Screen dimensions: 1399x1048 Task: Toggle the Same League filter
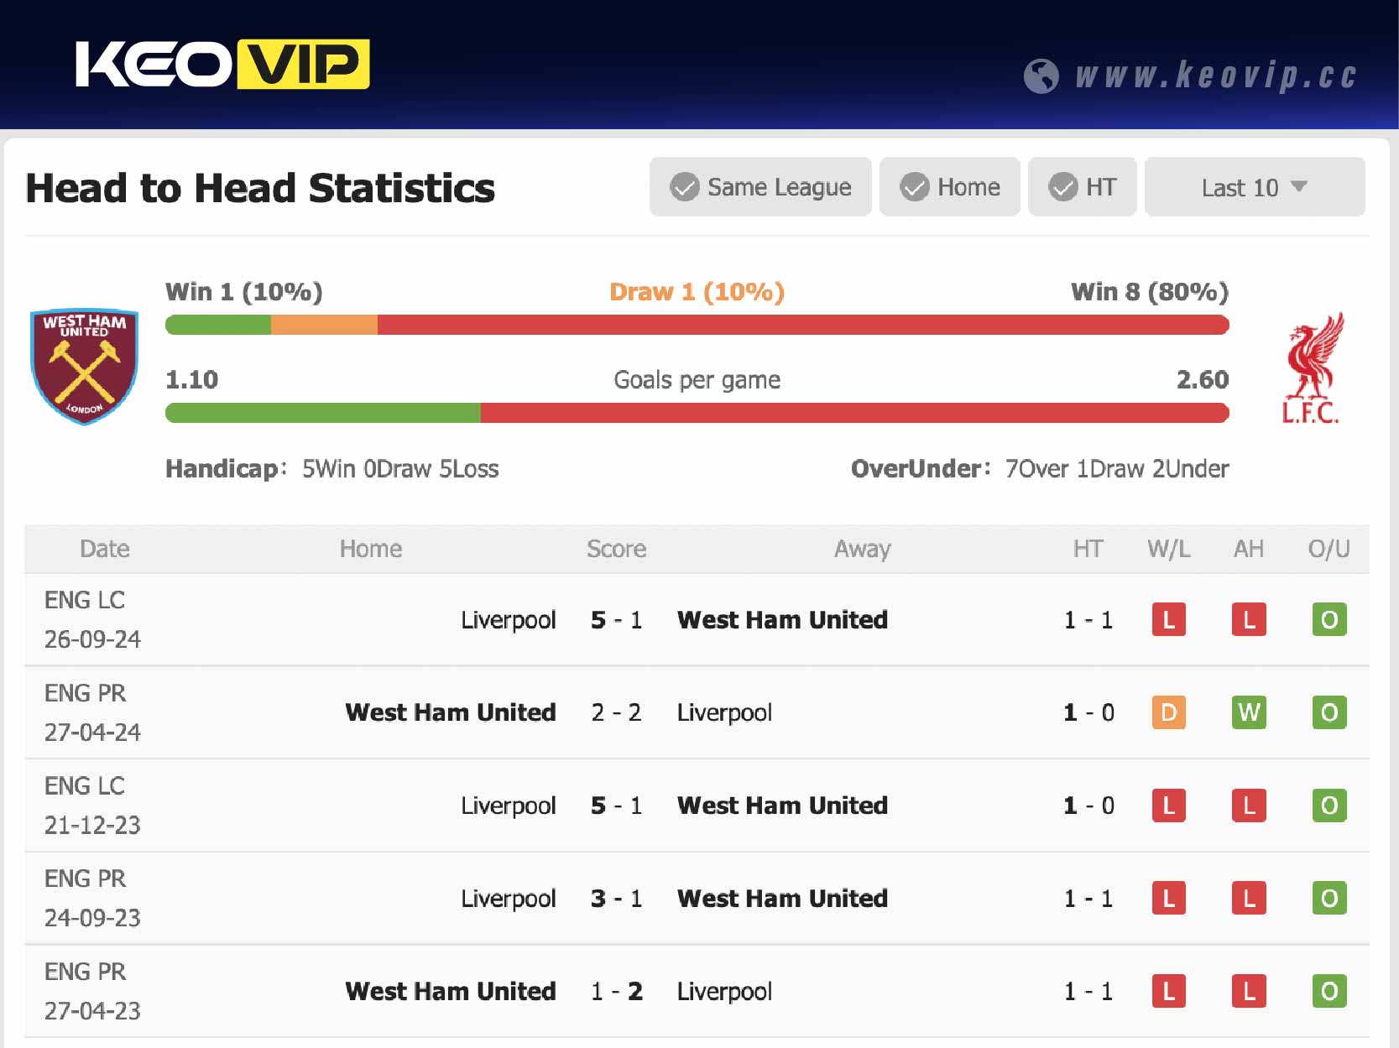[x=760, y=187]
